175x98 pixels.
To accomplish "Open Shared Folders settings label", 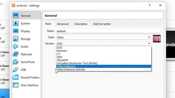I will (30, 77).
